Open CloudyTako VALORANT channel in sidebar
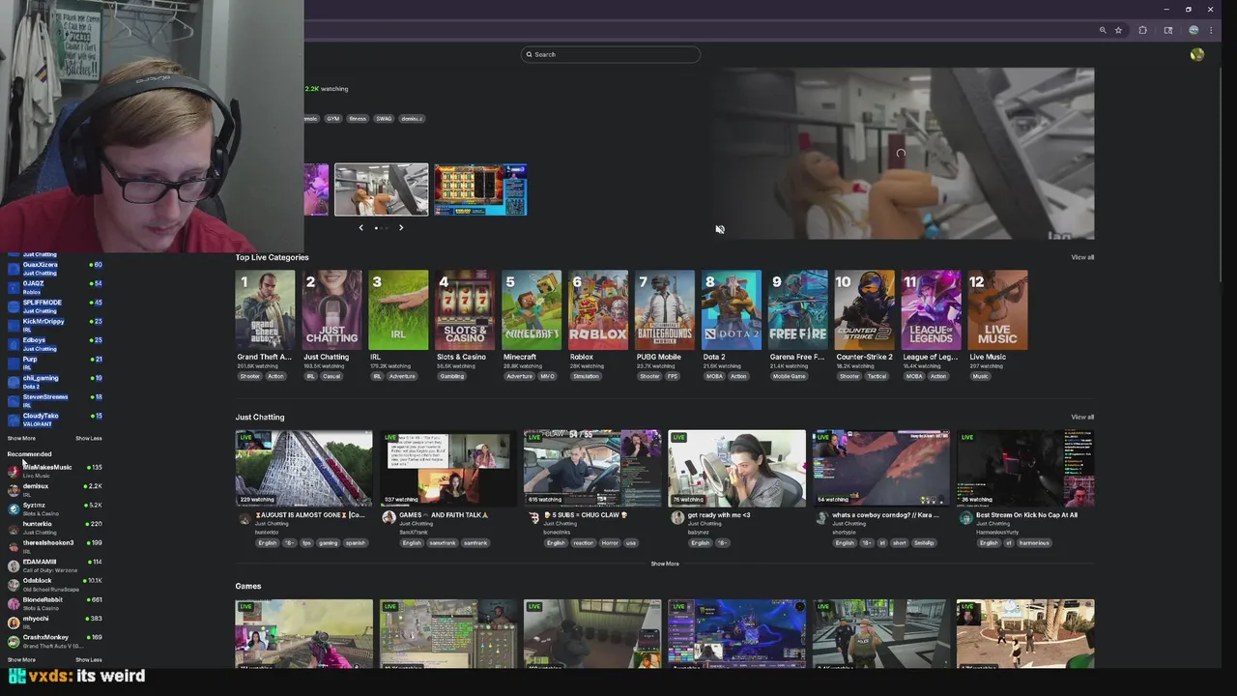Viewport: 1237px width, 696px height. click(55, 420)
